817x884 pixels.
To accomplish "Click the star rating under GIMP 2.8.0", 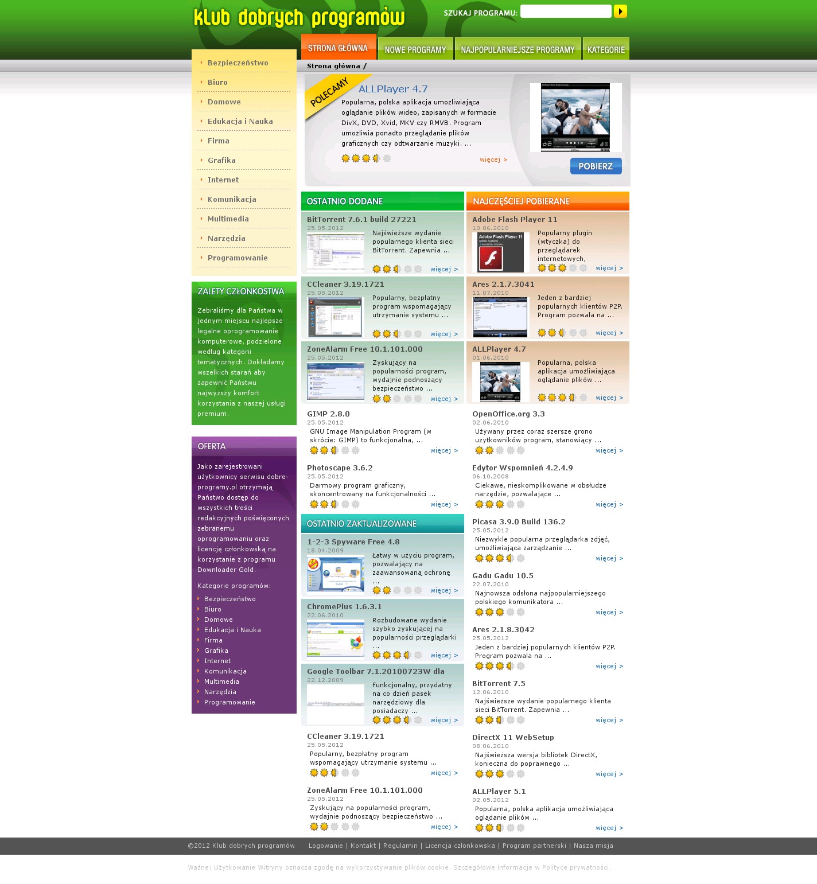I will [334, 450].
